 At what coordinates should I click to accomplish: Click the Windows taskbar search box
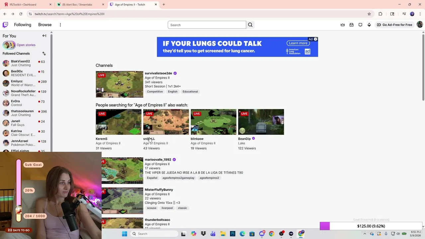coord(154,234)
